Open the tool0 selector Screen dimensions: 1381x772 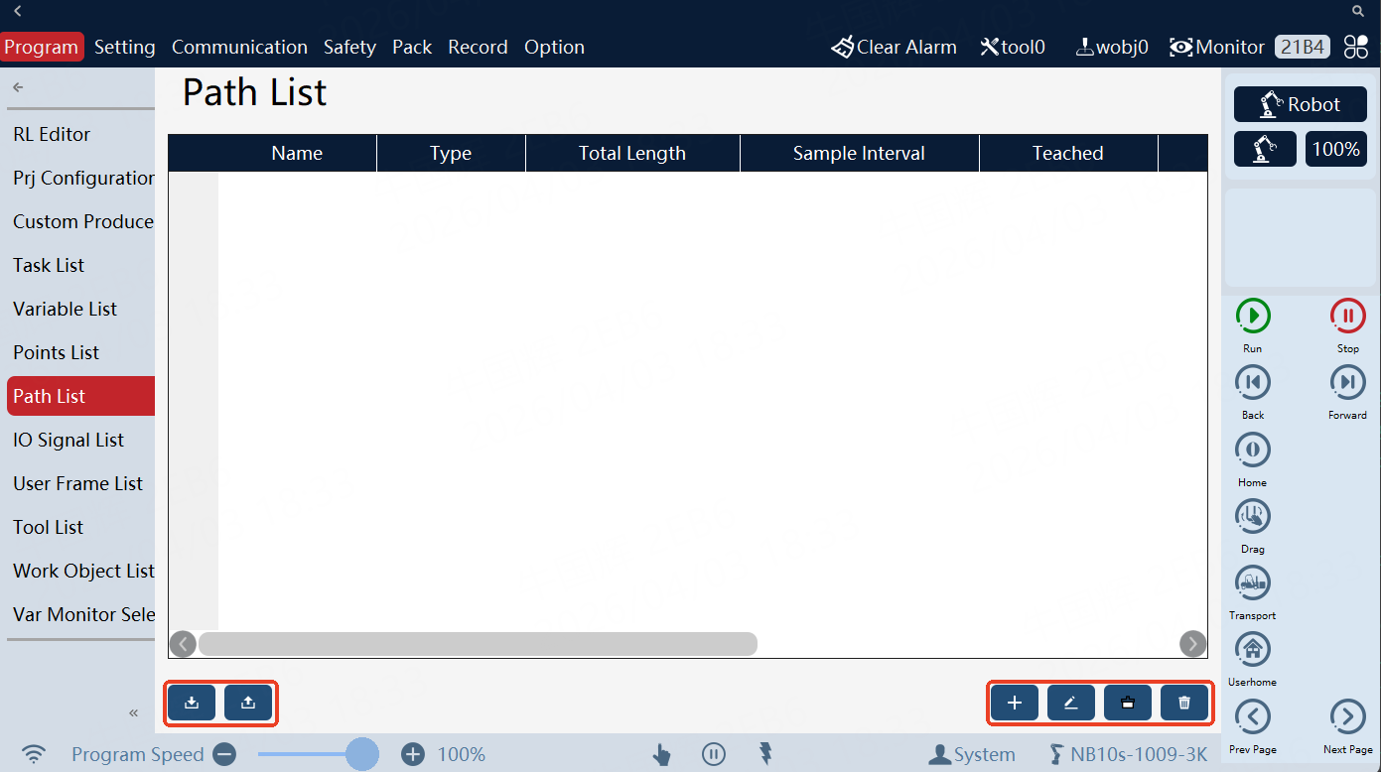pyautogui.click(x=1012, y=46)
